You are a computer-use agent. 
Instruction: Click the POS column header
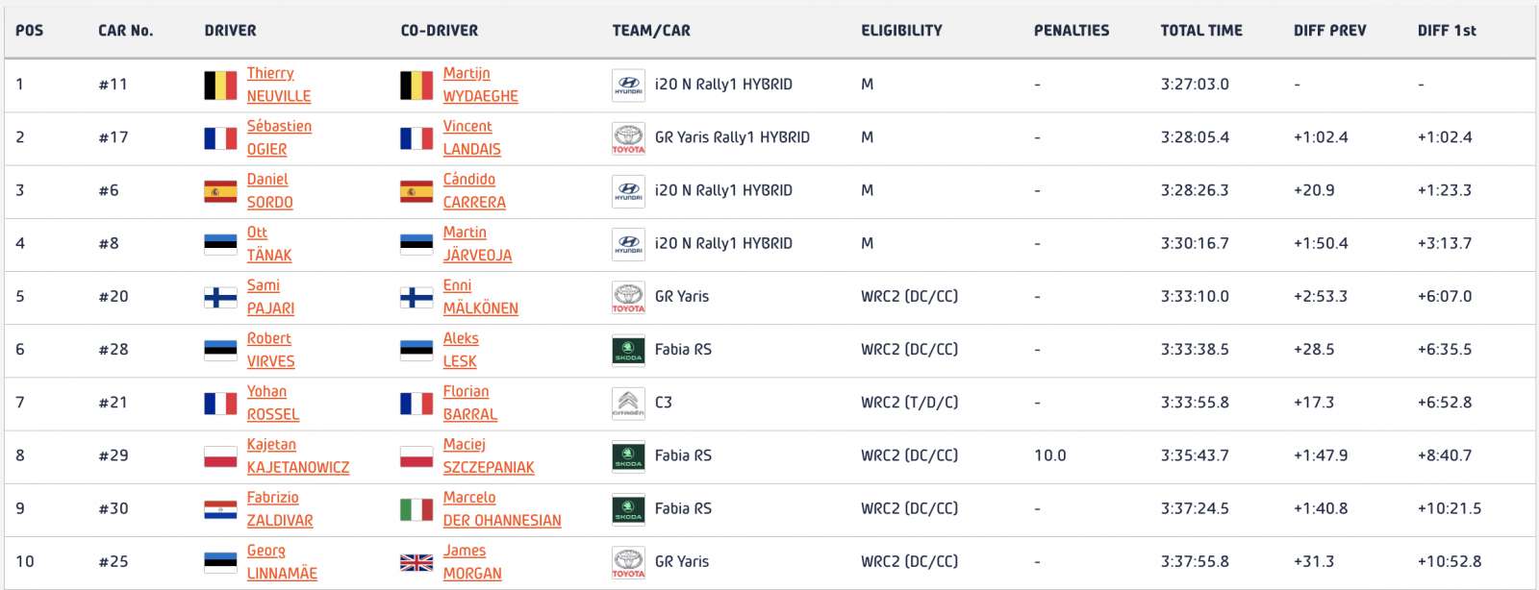coord(30,31)
